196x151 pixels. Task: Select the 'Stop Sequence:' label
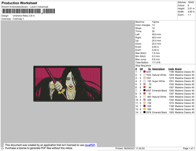tap(143, 66)
